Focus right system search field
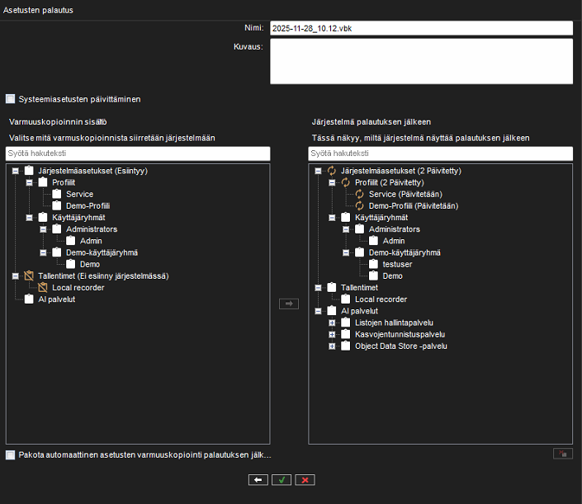Viewport: 582px width, 504px height. [440, 153]
